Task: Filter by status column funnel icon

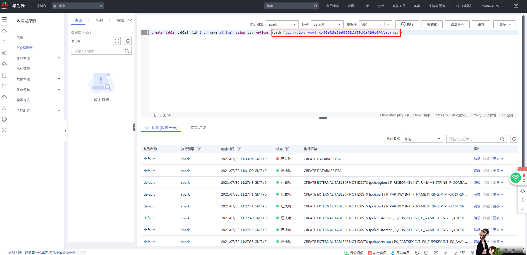Action: [287, 149]
